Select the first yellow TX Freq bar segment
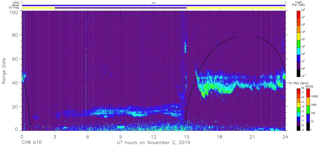Viewport: 321px width, 148px height. click(38, 8)
